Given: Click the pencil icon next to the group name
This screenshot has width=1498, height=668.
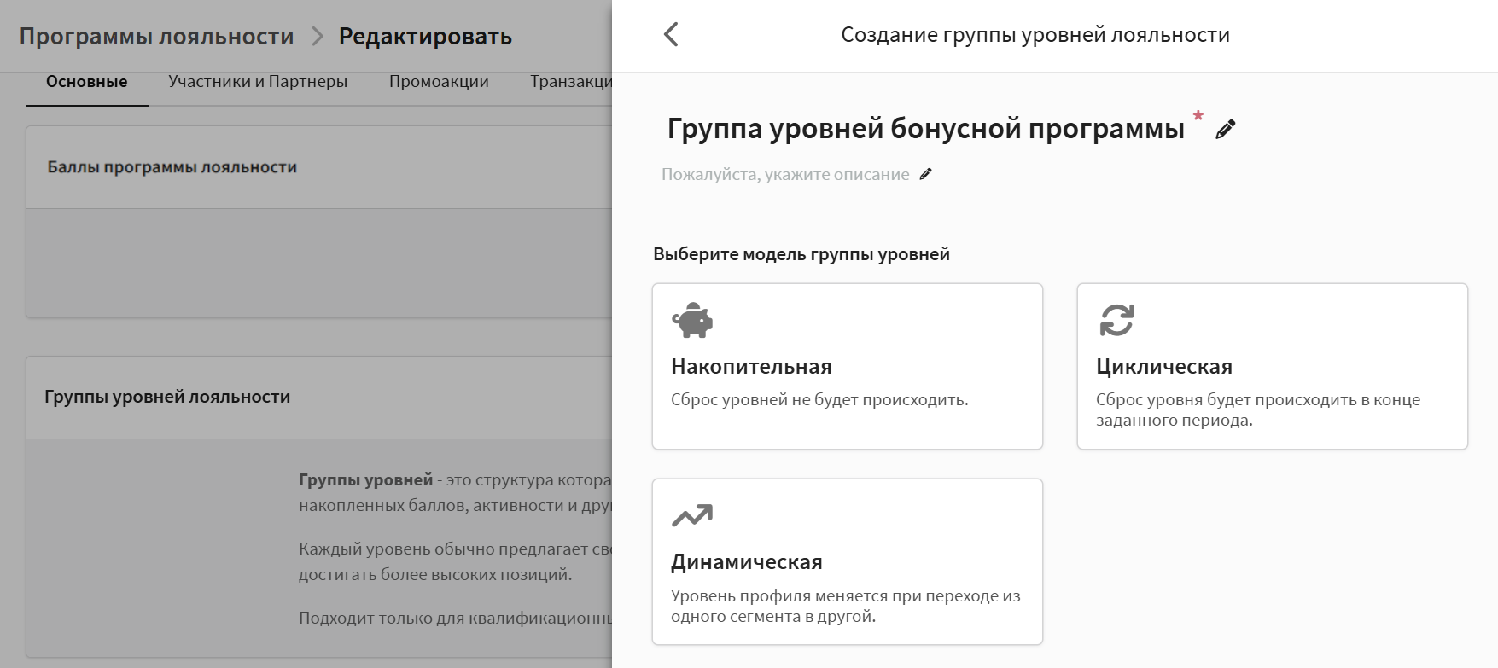Looking at the screenshot, I should pyautogui.click(x=1226, y=130).
